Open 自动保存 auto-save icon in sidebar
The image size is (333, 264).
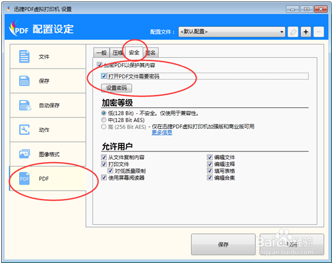pos(25,105)
